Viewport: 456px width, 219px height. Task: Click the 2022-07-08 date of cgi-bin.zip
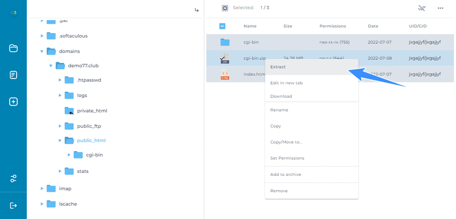click(x=379, y=58)
